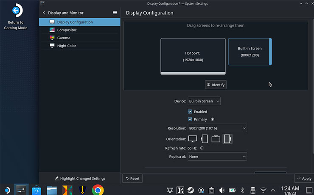Switch to the Gamma settings page
This screenshot has height=195, width=314.
pos(64,38)
